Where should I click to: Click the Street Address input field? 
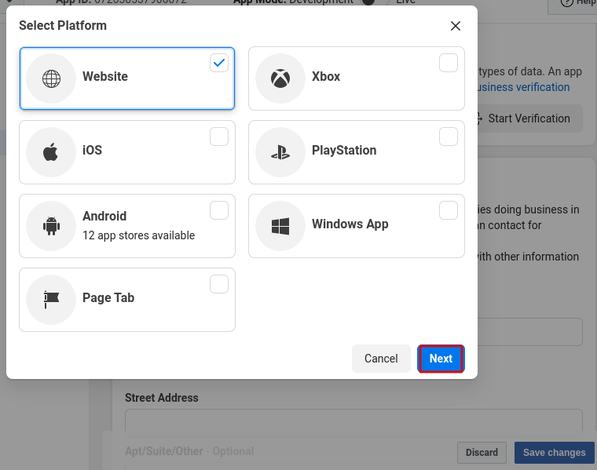[x=353, y=422]
